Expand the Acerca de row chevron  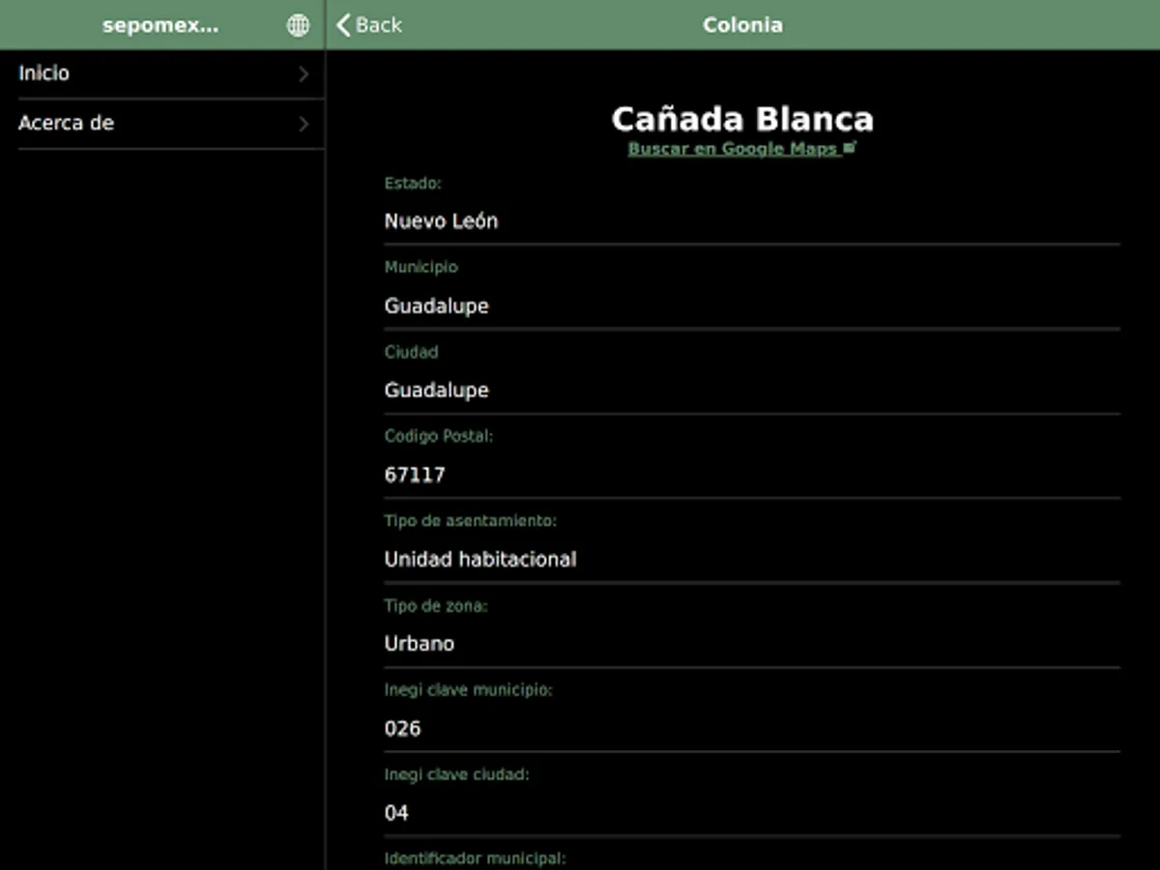(304, 124)
